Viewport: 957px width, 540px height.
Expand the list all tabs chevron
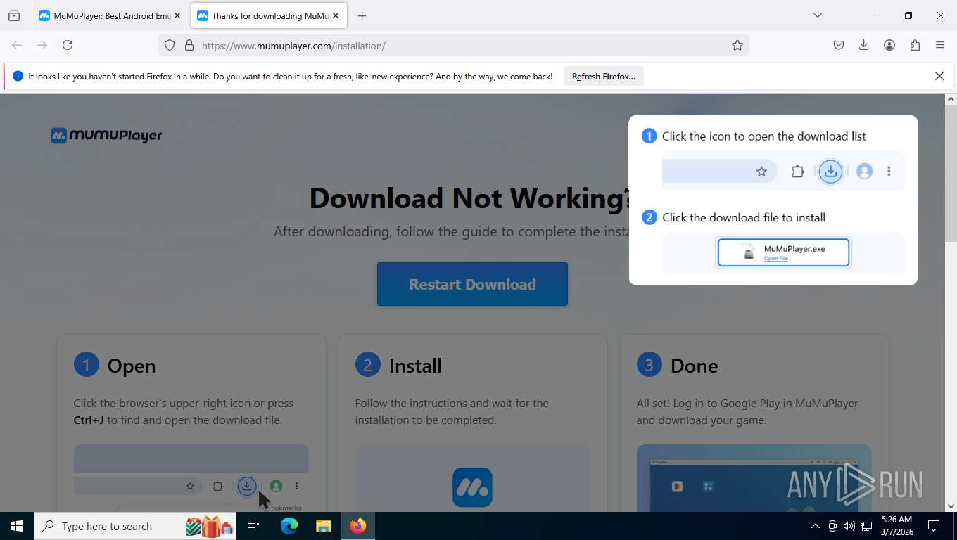[818, 15]
